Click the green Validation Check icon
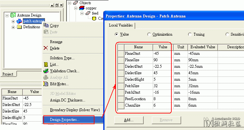The image size is (244, 130). point(46,71)
